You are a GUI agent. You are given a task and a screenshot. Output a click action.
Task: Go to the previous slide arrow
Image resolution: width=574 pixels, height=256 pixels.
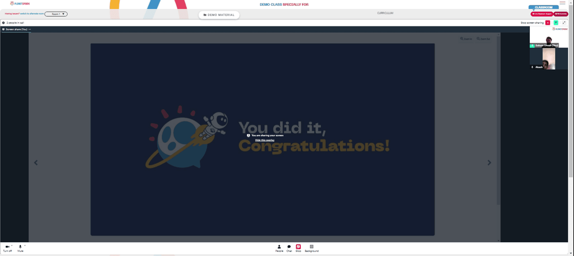pyautogui.click(x=36, y=163)
